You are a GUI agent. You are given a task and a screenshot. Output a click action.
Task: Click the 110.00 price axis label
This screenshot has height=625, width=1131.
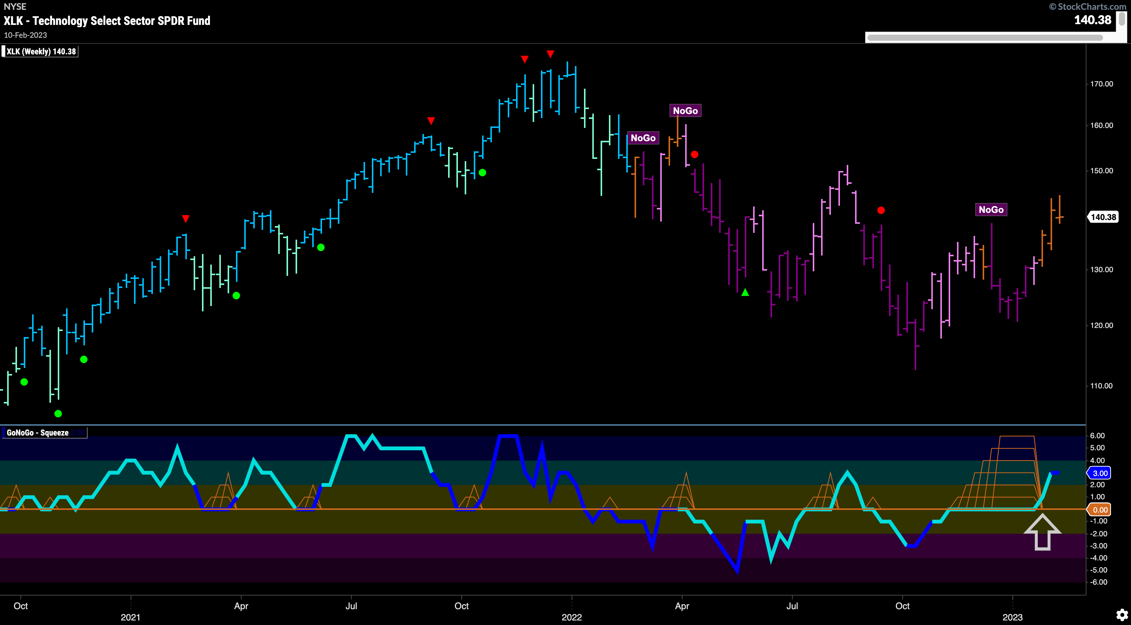click(x=1102, y=386)
